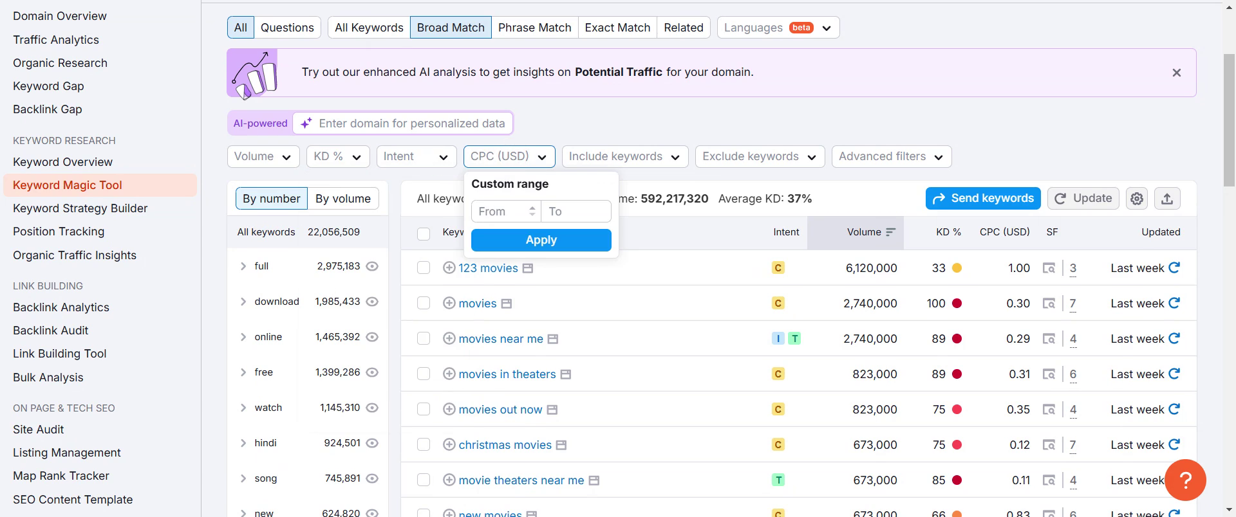
Task: Check the '123 movies' row checkbox
Action: pos(424,268)
